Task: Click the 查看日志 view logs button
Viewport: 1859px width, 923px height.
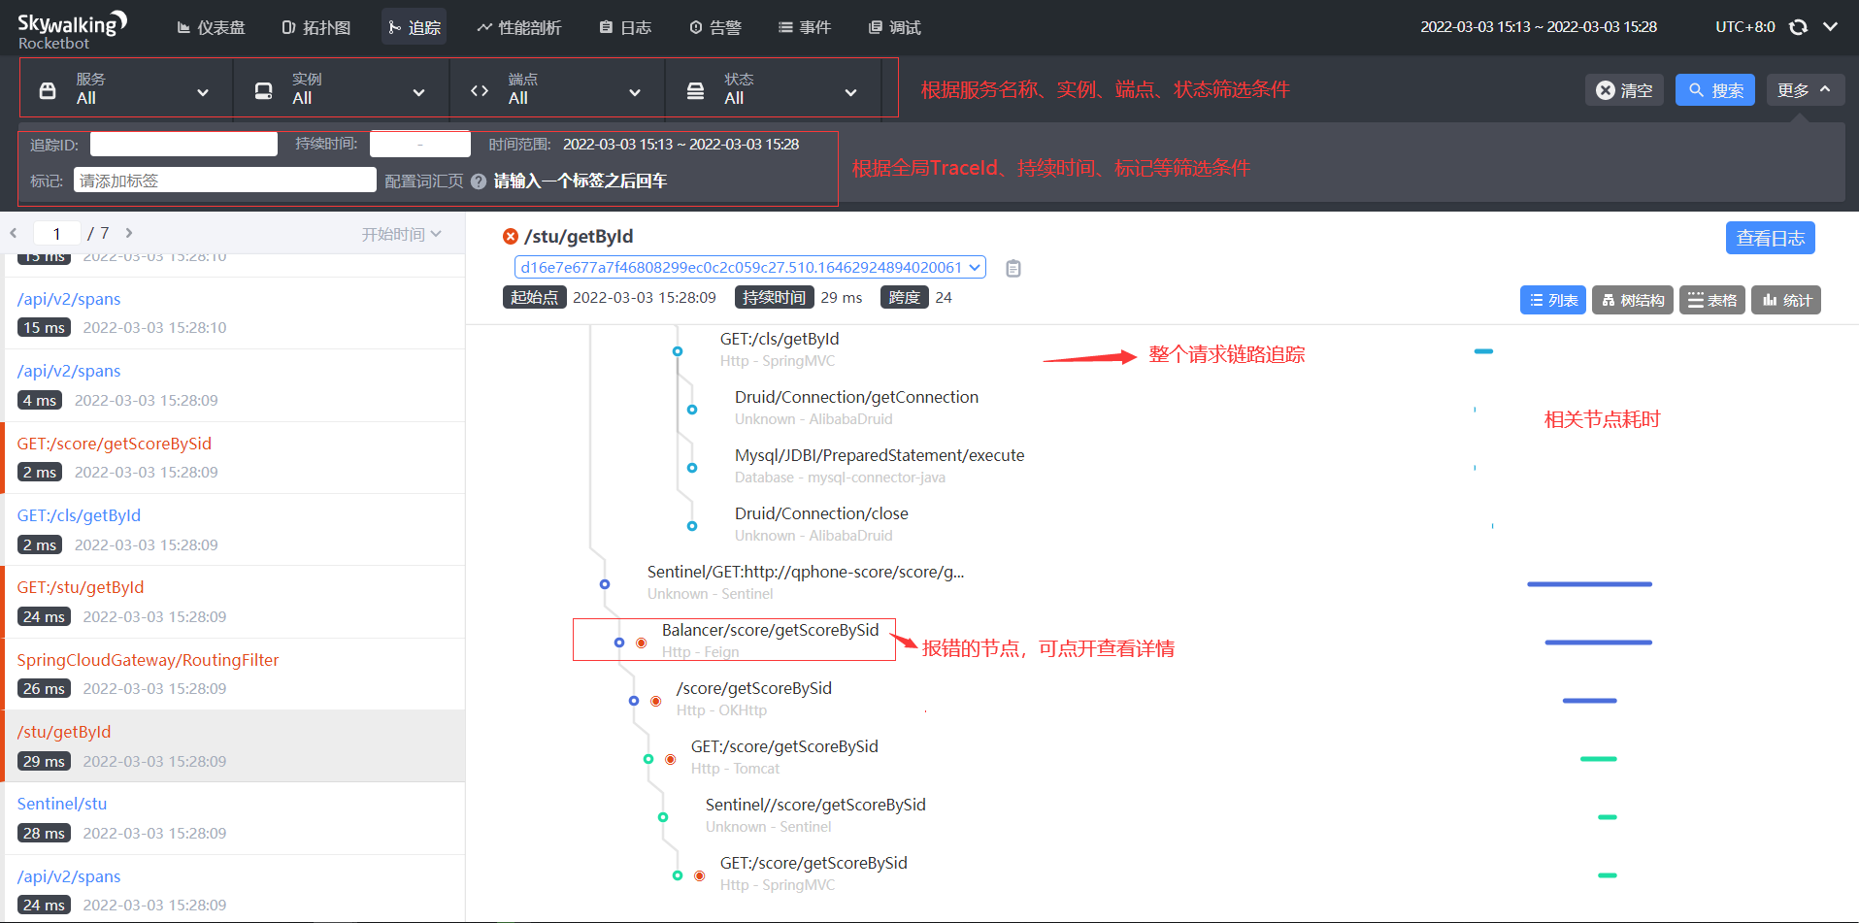Action: point(1770,238)
